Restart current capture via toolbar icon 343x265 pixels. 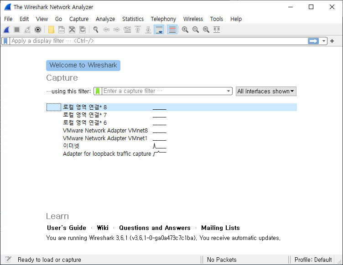click(27, 30)
